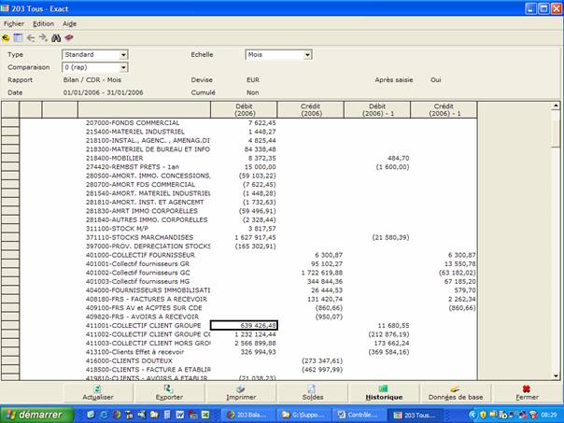
Task: Click the Actualiser refresh button
Action: click(x=97, y=391)
